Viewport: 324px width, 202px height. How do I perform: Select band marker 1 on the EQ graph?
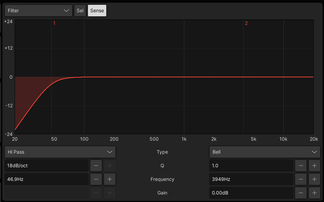click(x=54, y=24)
